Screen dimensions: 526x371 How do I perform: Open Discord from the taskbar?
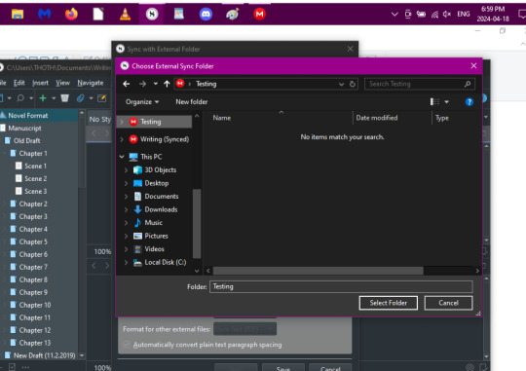click(206, 14)
